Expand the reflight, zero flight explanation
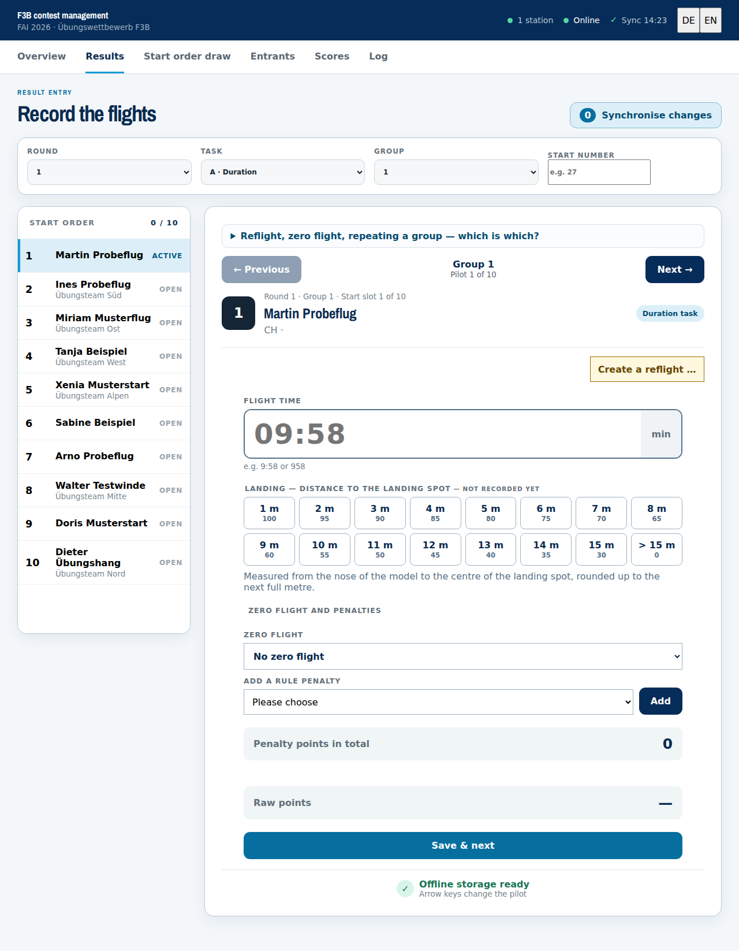Image resolution: width=739 pixels, height=951 pixels. (463, 236)
